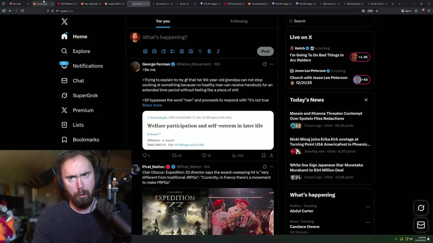Like George Ferman's post with 1K likes
The image size is (433, 243).
tap(206, 156)
